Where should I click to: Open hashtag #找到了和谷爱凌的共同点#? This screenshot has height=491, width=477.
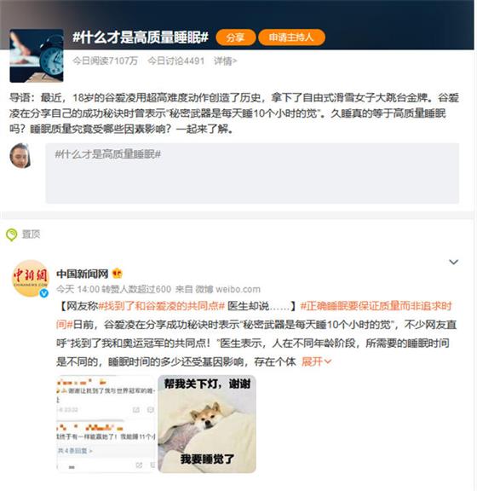(x=162, y=306)
